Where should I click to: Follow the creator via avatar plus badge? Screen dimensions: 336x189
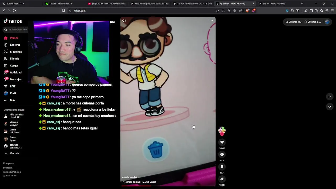[x=222, y=134]
